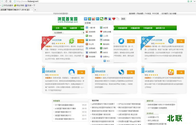Open the 主页 item in the green navigation bar

click(57, 28)
